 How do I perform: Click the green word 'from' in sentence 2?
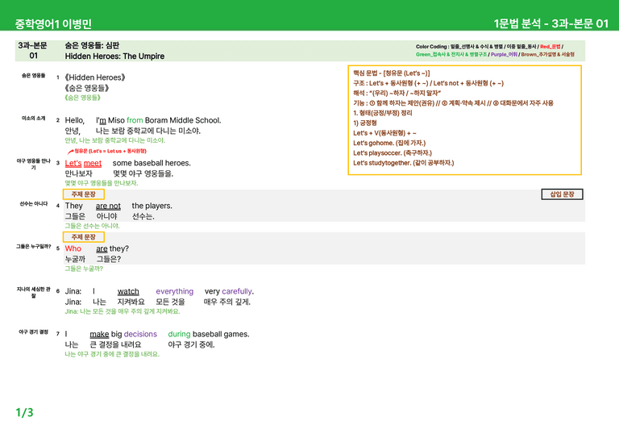(135, 120)
